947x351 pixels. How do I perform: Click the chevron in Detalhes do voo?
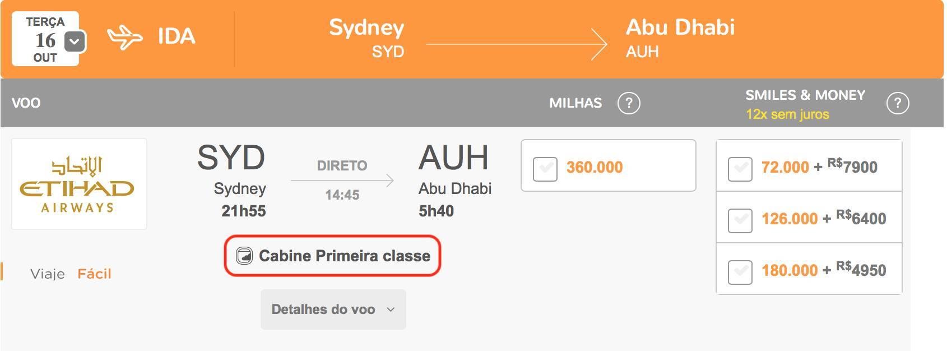pyautogui.click(x=391, y=310)
